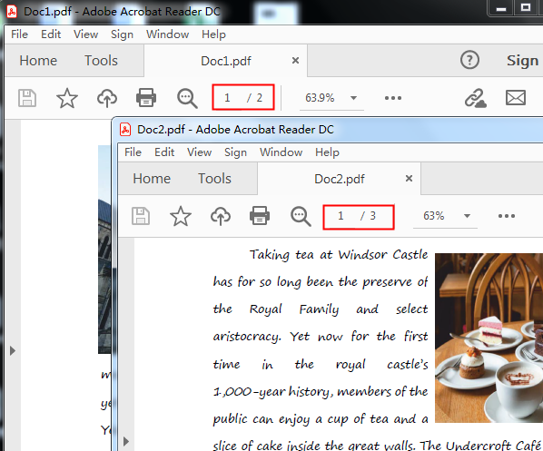Click the star icon in Doc2 toolbar

pyautogui.click(x=181, y=216)
